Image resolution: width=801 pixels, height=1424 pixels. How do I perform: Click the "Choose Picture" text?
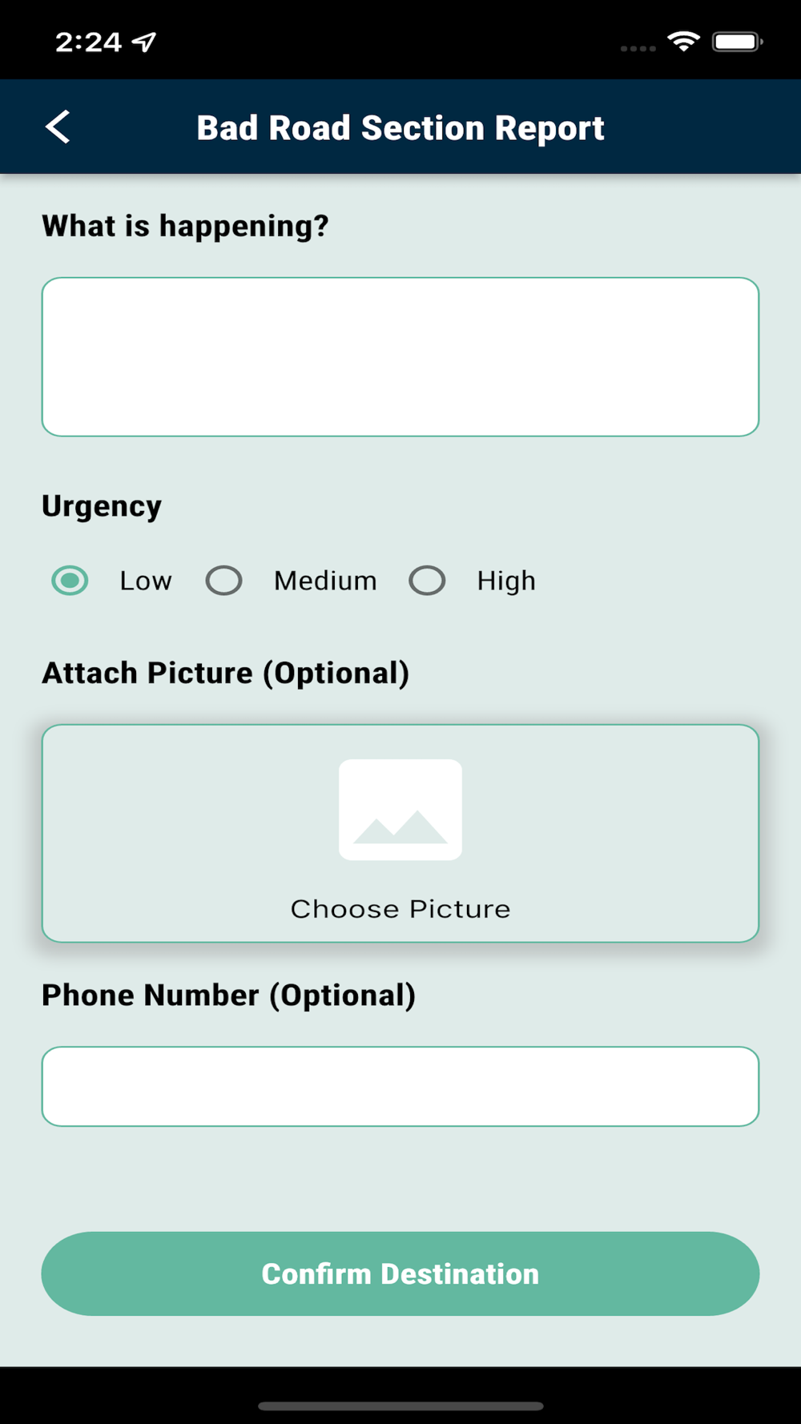click(x=400, y=909)
